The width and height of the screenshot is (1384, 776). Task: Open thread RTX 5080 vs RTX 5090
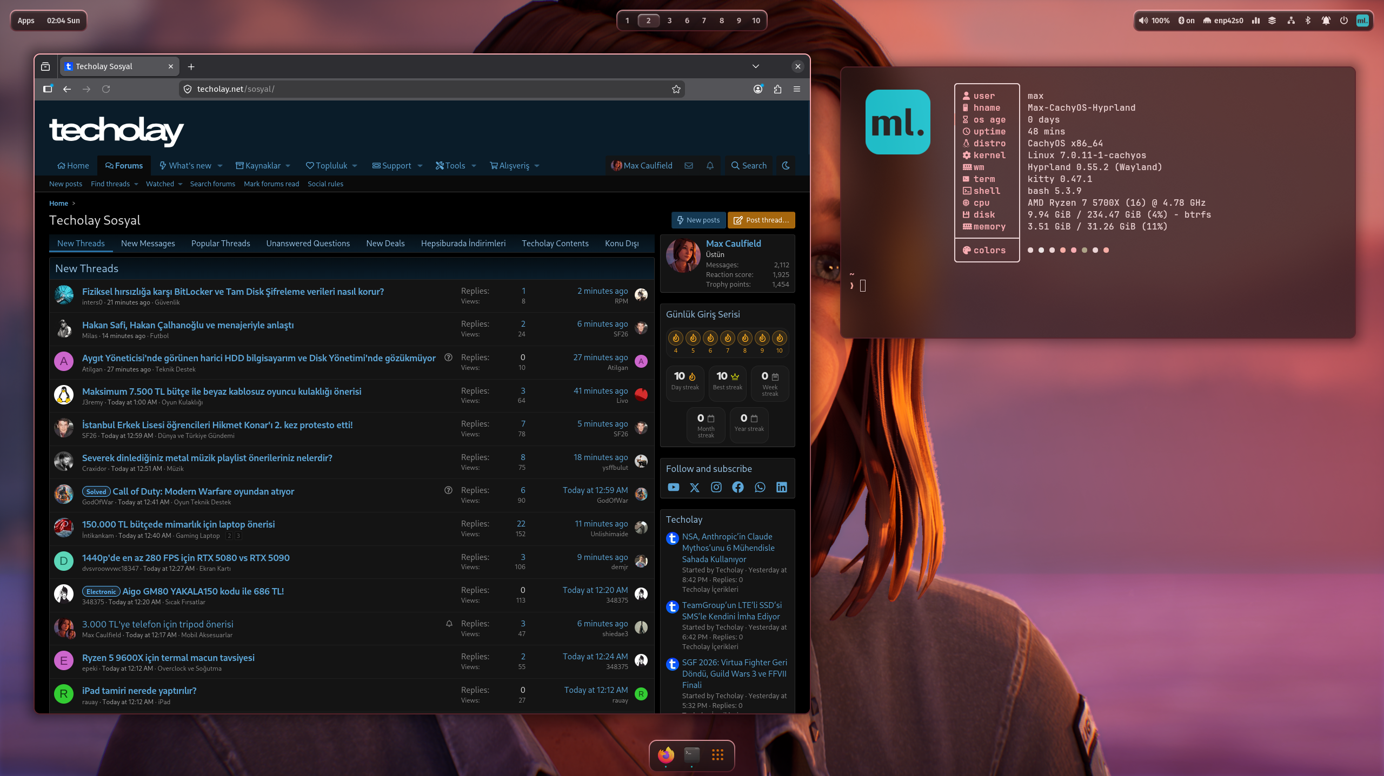186,558
